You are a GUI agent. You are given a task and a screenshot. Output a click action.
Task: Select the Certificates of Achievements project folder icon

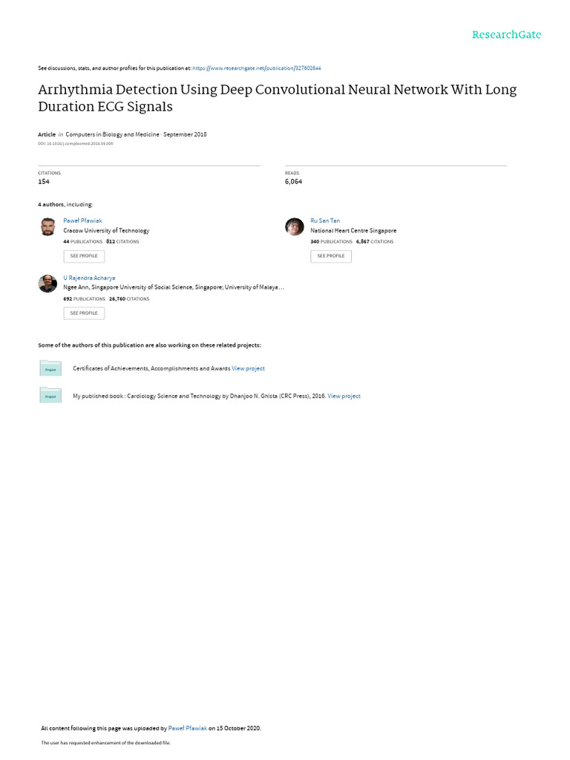(x=50, y=368)
